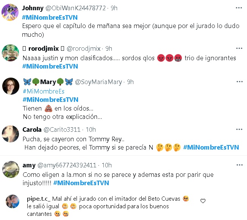Viewport: 247px width, 220px height.
Task: Open more options on Mary's tweet
Action: (239, 81)
